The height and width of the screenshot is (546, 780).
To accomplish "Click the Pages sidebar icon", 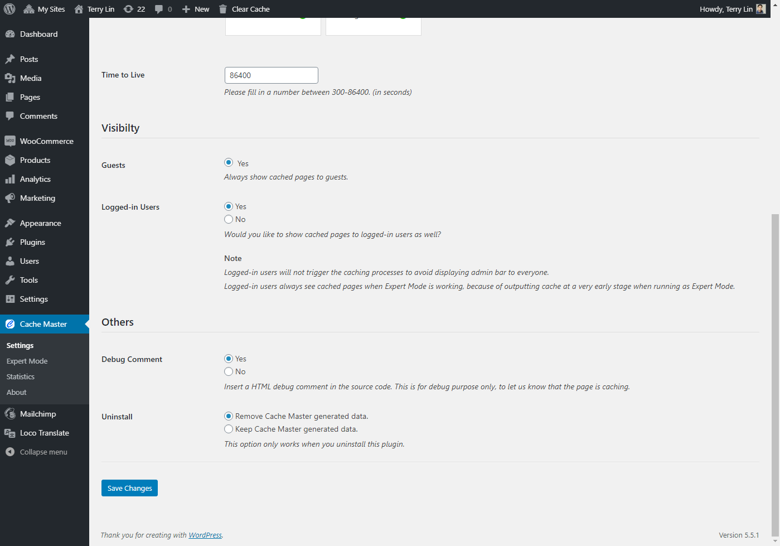I will point(10,97).
